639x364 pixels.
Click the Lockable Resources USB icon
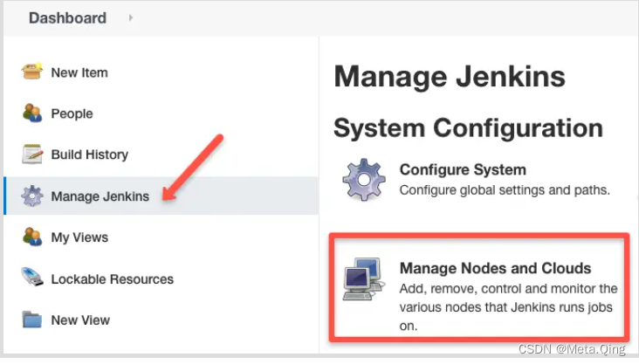[32, 278]
